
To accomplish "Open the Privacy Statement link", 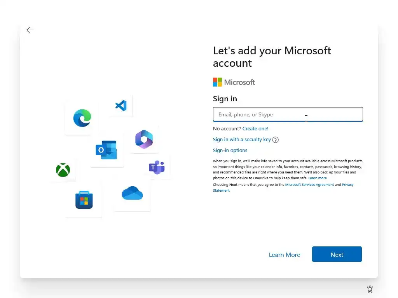I will (283, 187).
